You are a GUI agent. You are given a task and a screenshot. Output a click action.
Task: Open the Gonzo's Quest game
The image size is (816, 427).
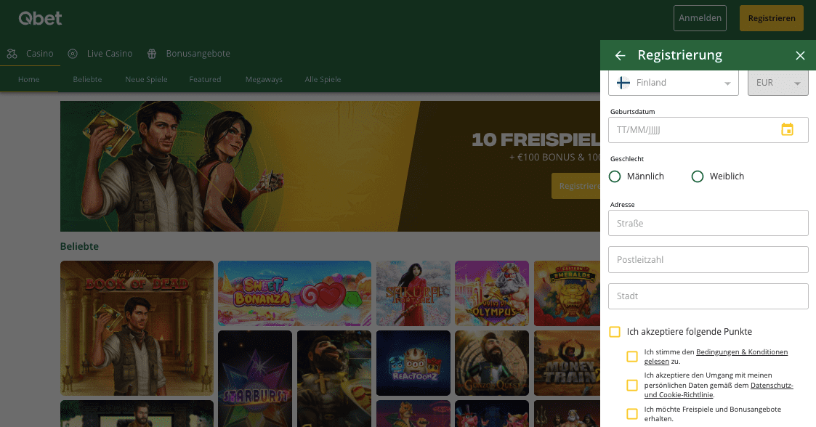point(492,363)
